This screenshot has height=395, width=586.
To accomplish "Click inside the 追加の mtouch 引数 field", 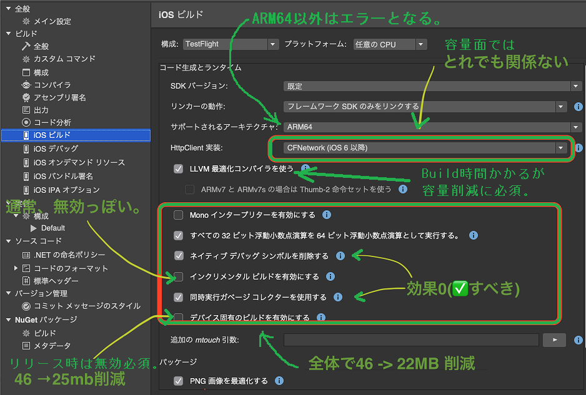I will coord(412,340).
